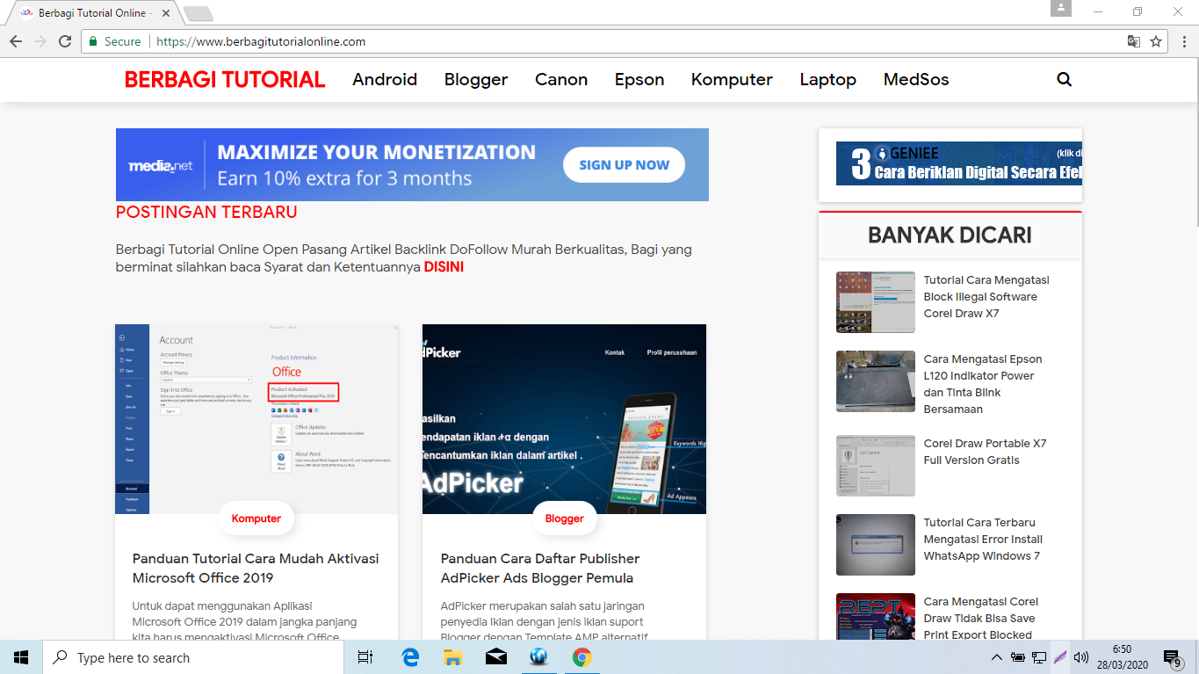Click thumbnail beside Corel Draw Portable X7
The width and height of the screenshot is (1199, 674).
tap(876, 466)
